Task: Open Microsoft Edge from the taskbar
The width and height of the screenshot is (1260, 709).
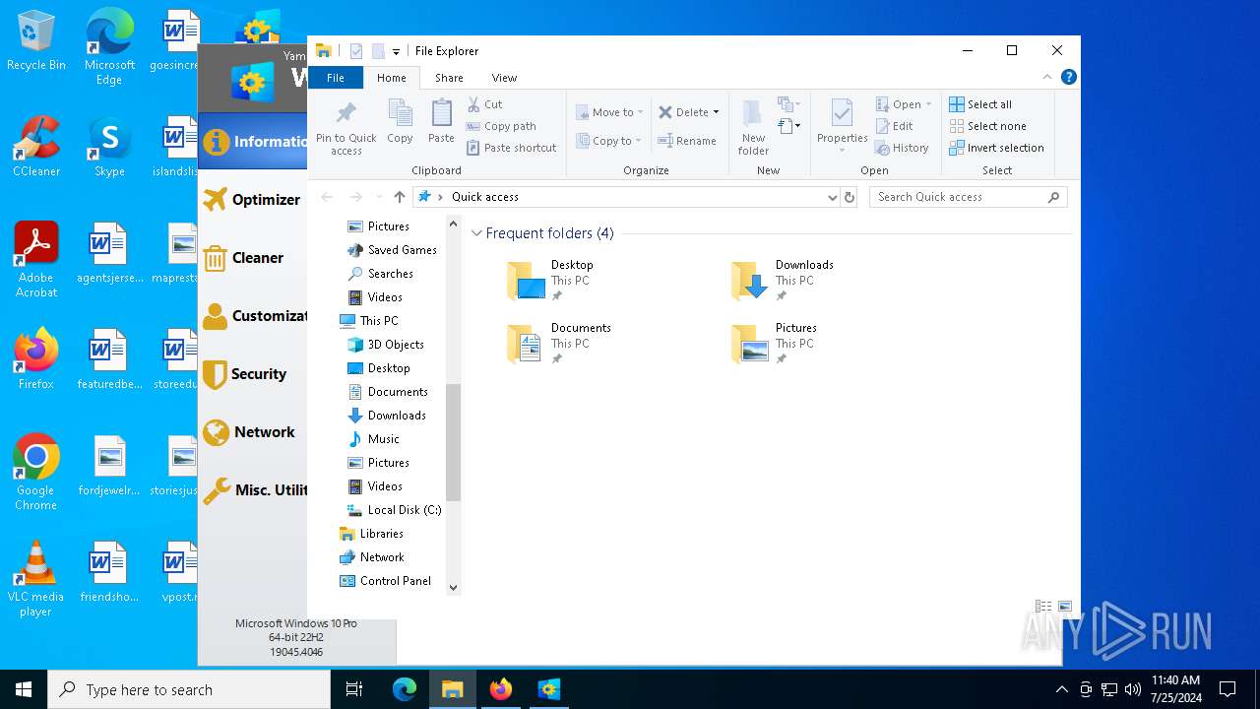Action: [x=405, y=689]
